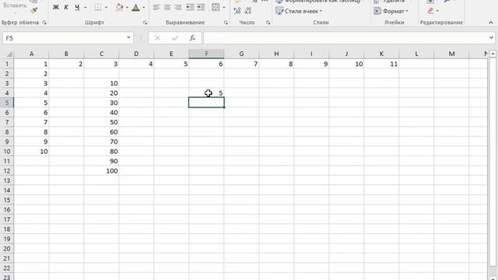Screen dimensions: 498x280
Task: Toggle italic formatting (К)
Action: 66,7
